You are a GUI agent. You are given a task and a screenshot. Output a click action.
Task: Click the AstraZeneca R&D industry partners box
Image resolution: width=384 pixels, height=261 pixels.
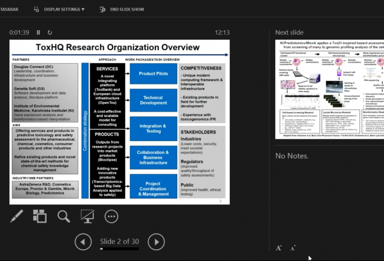[45, 189]
